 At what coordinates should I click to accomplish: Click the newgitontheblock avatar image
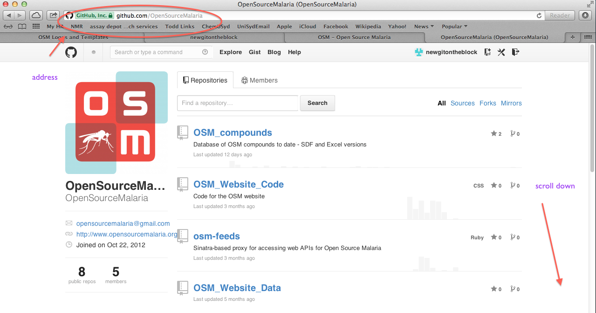coord(419,52)
